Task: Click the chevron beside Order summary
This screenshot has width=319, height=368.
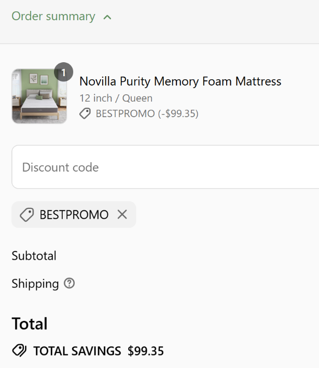Action: pyautogui.click(x=107, y=17)
